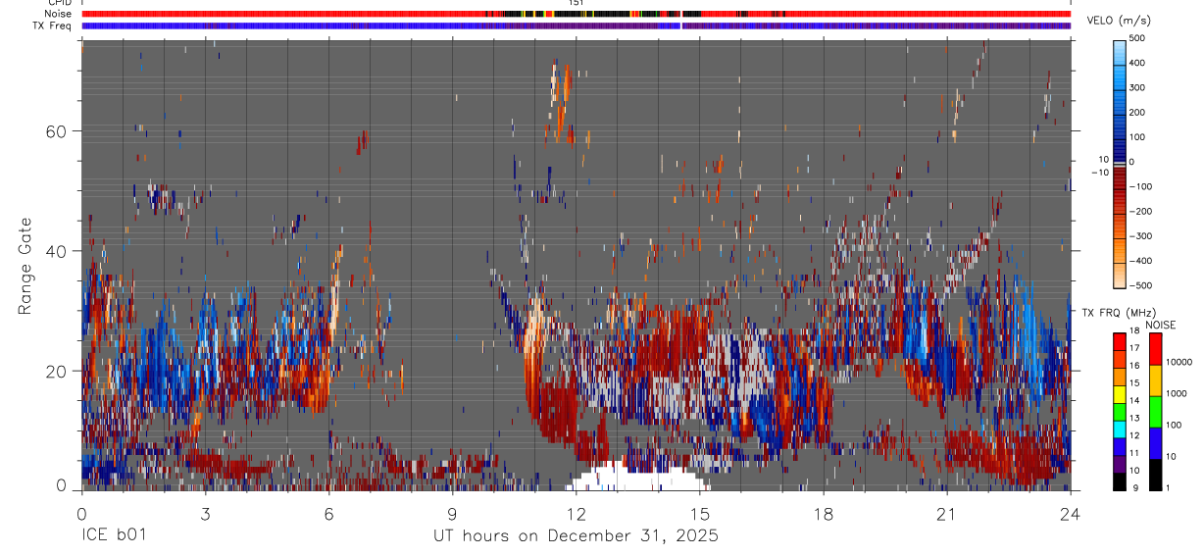
Task: Click the green swatch in TX FRQ legend
Action: [1120, 411]
